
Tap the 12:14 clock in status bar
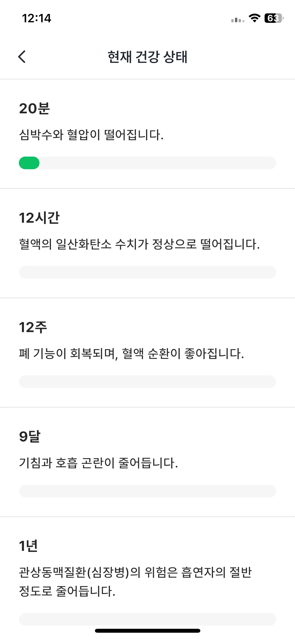[36, 18]
